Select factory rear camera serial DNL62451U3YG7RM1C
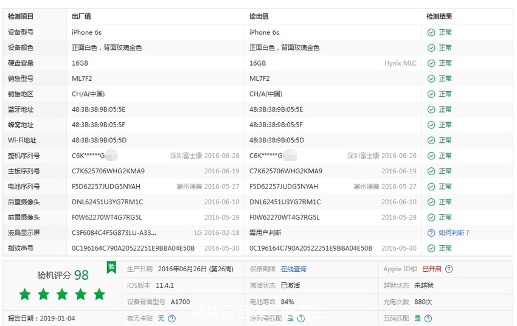This screenshot has height=326, width=517. (108, 202)
